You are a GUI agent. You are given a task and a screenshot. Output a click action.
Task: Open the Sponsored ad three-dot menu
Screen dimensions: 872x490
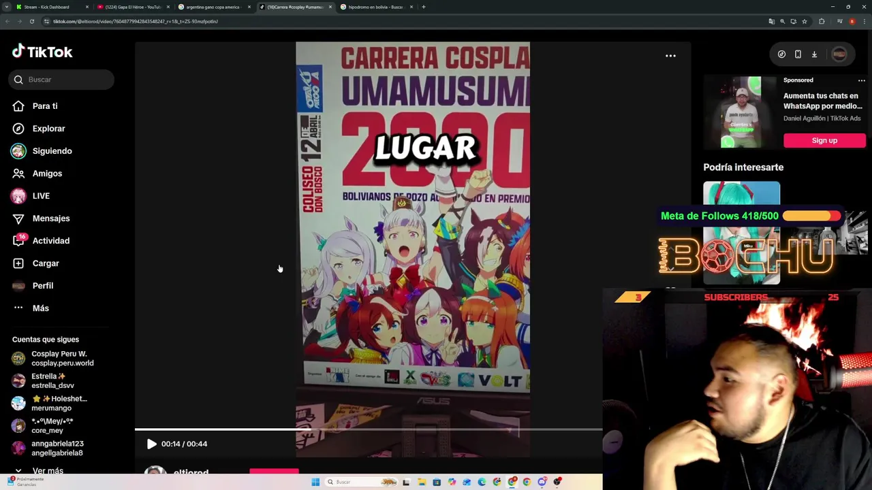pyautogui.click(x=861, y=80)
